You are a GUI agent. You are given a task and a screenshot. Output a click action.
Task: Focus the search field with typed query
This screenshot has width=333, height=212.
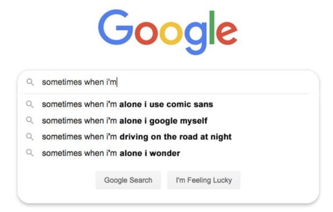pos(168,82)
